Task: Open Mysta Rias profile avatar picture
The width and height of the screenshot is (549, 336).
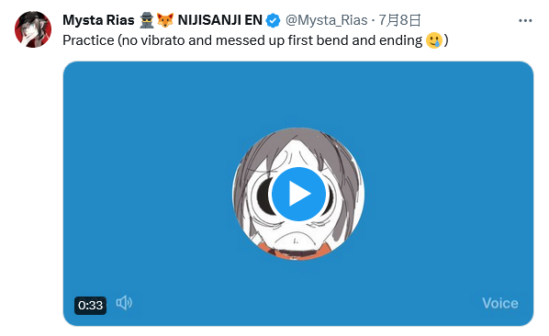Action: click(33, 29)
